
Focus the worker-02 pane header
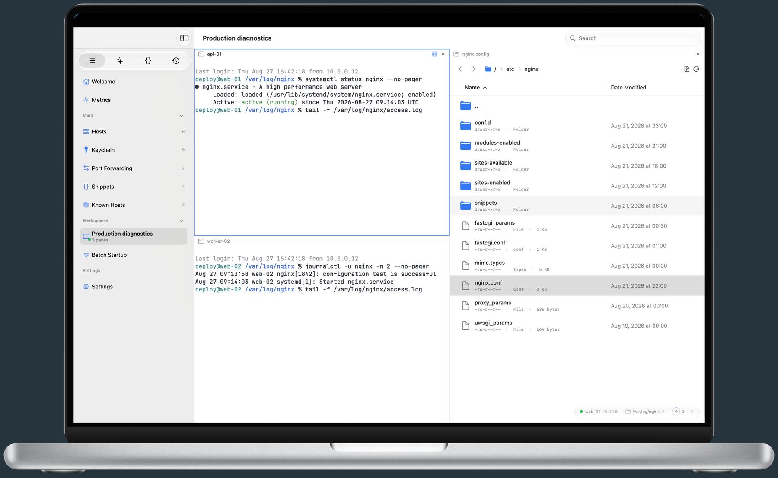(322, 241)
